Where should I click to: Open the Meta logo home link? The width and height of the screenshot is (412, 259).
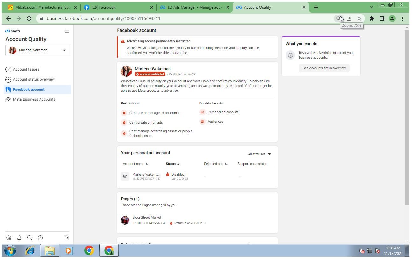pos(13,31)
